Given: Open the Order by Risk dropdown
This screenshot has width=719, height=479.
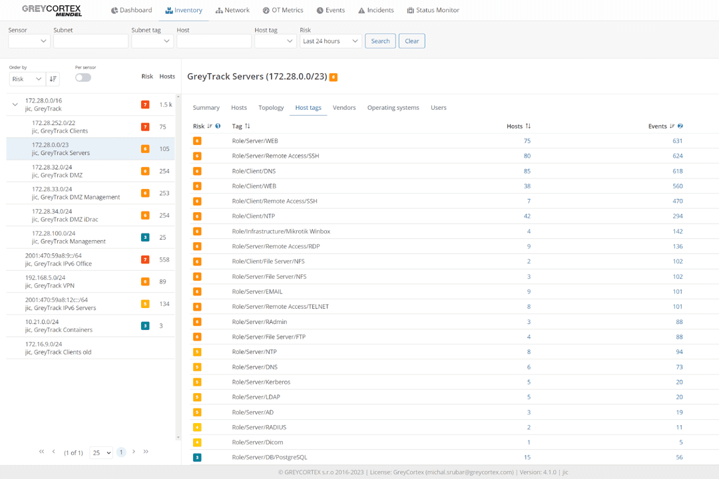Looking at the screenshot, I should pyautogui.click(x=27, y=79).
